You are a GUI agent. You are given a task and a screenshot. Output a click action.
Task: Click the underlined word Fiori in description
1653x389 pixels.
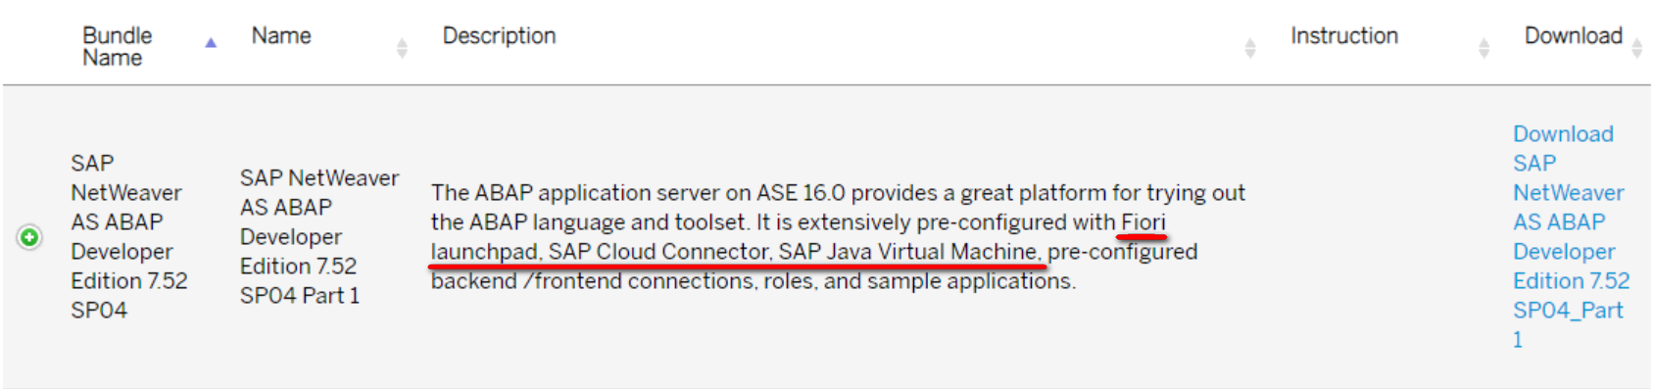(1143, 222)
